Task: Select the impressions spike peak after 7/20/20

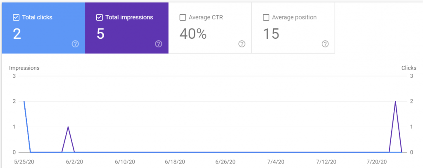Action: coord(396,101)
